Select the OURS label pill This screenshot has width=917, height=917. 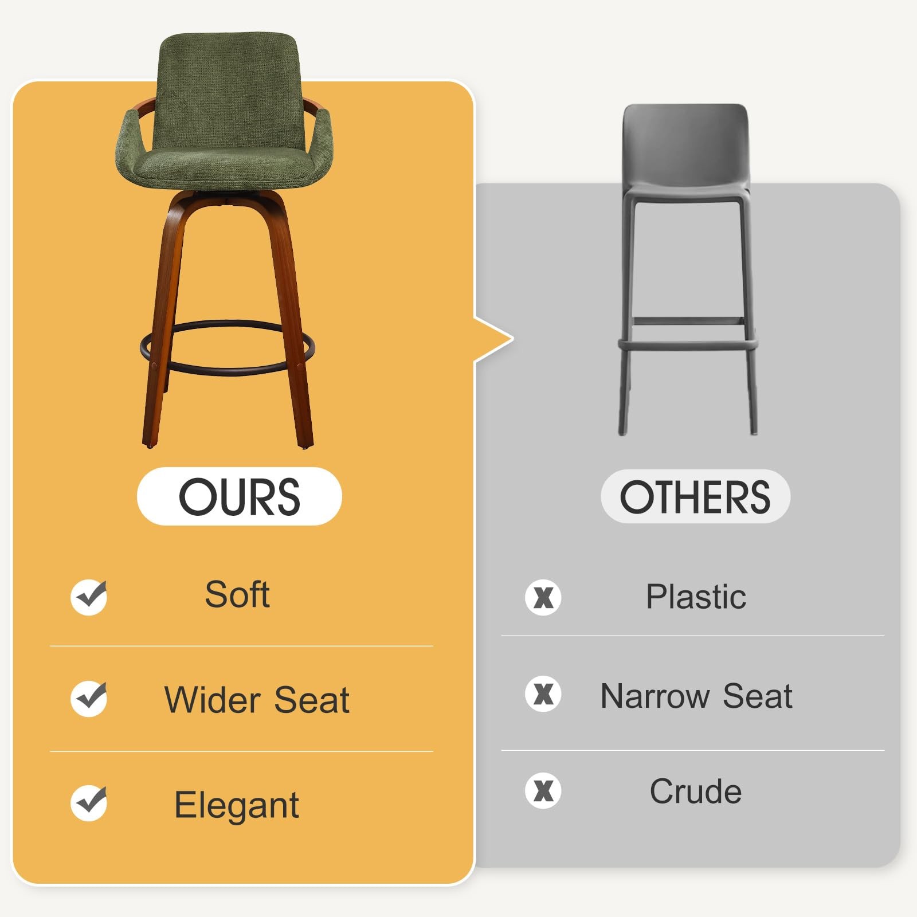point(239,496)
